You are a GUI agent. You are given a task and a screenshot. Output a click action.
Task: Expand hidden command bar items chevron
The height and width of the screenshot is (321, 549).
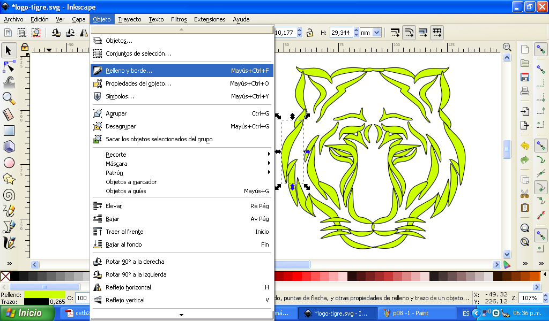point(525,263)
